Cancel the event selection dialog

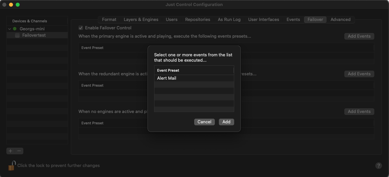pos(205,122)
